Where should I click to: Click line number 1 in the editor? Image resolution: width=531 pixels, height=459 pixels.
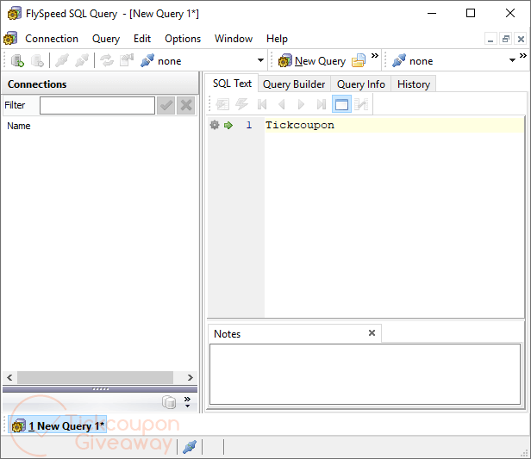tap(249, 125)
